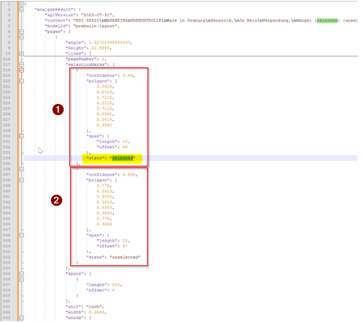The width and height of the screenshot is (363, 323).
Task: Collapse "span" fold marker on line 348
Action: [x=22, y=235]
